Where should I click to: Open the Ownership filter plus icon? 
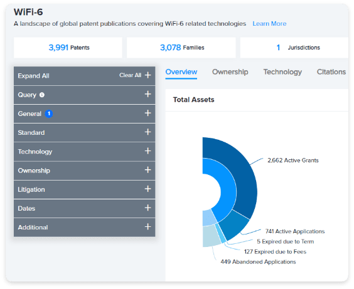(147, 170)
